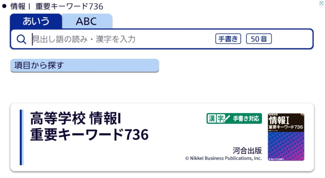Click the 重要キーワード736 book thumbnail
The width and height of the screenshot is (325, 178).
click(x=286, y=137)
